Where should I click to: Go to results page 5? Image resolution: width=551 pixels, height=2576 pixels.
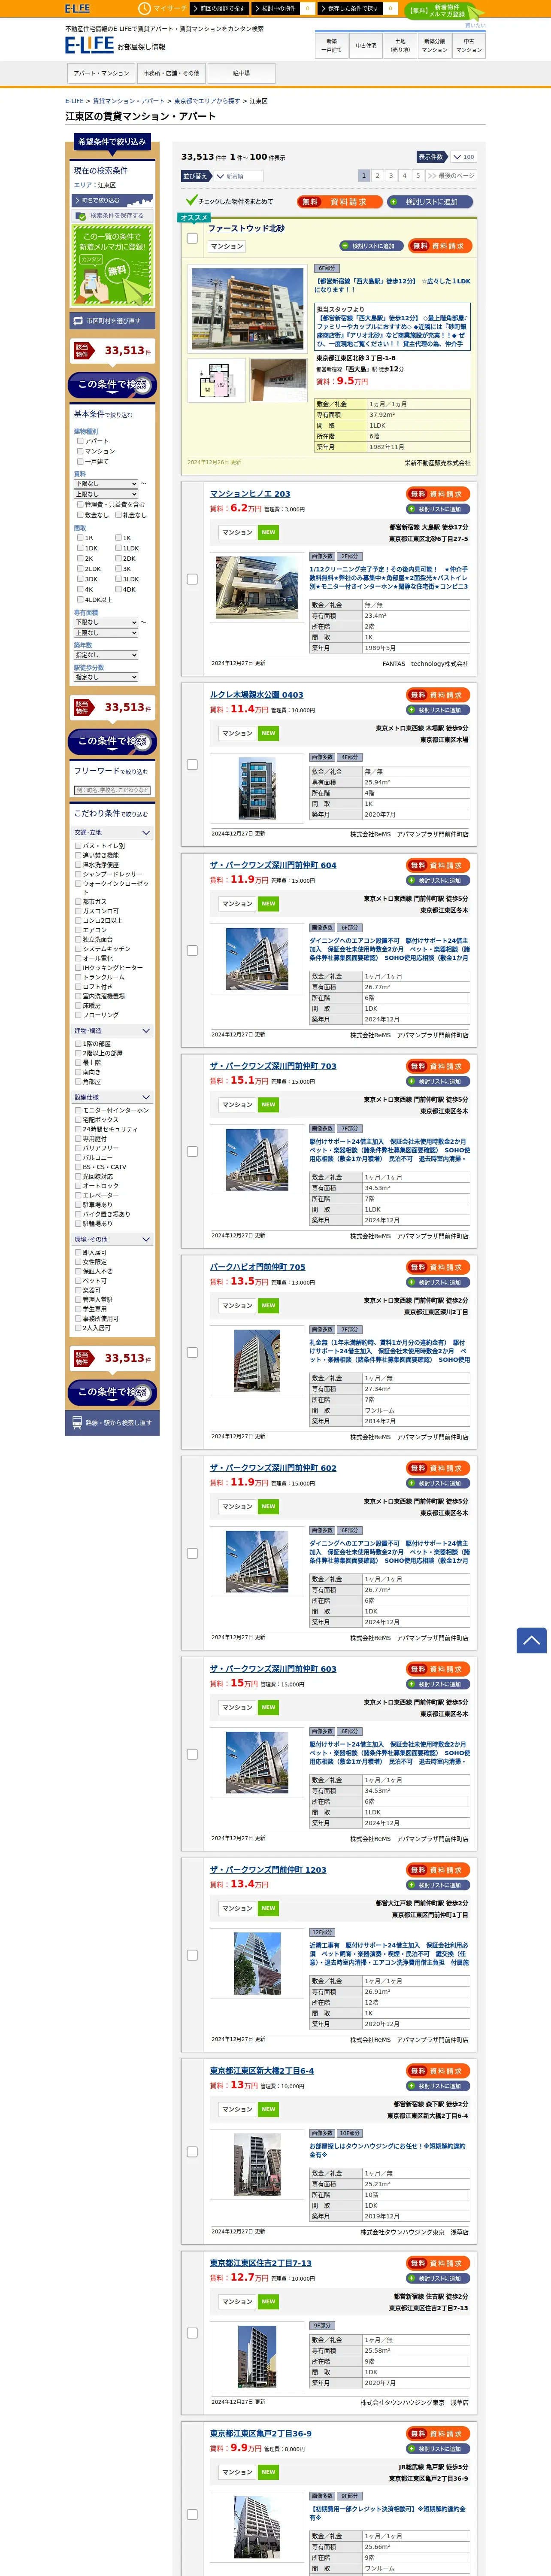point(418,176)
